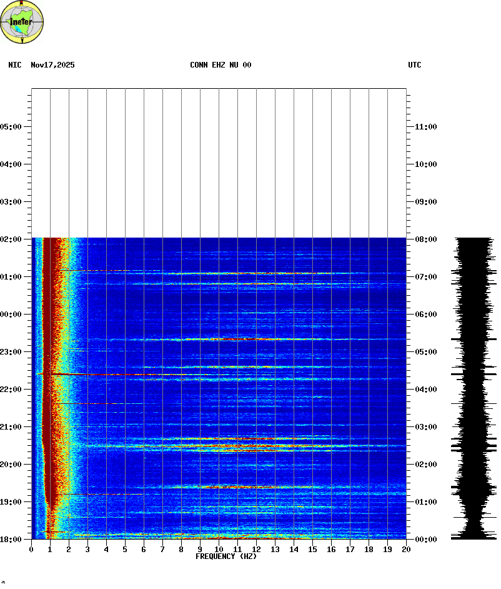501x589 pixels.
Task: Click the 5 tick on the frequency axis
Action: coord(125,549)
